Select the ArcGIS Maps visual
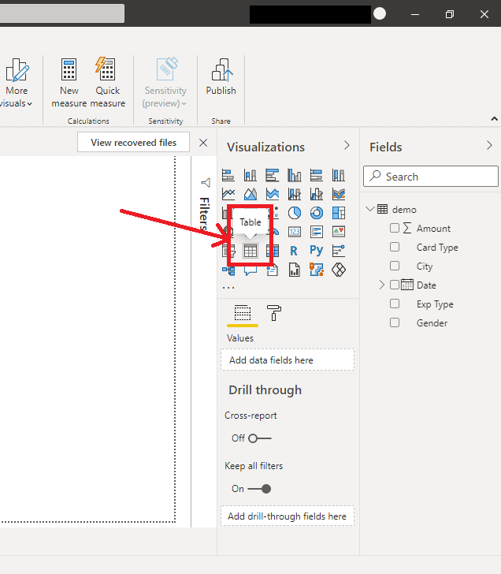The width and height of the screenshot is (501, 574). pyautogui.click(x=317, y=270)
